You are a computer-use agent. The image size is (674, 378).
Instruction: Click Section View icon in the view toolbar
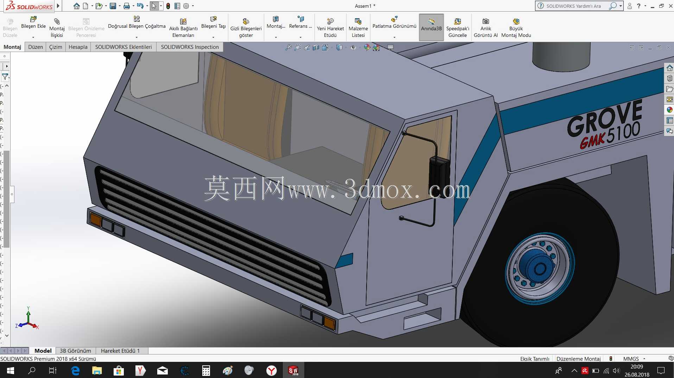[316, 47]
